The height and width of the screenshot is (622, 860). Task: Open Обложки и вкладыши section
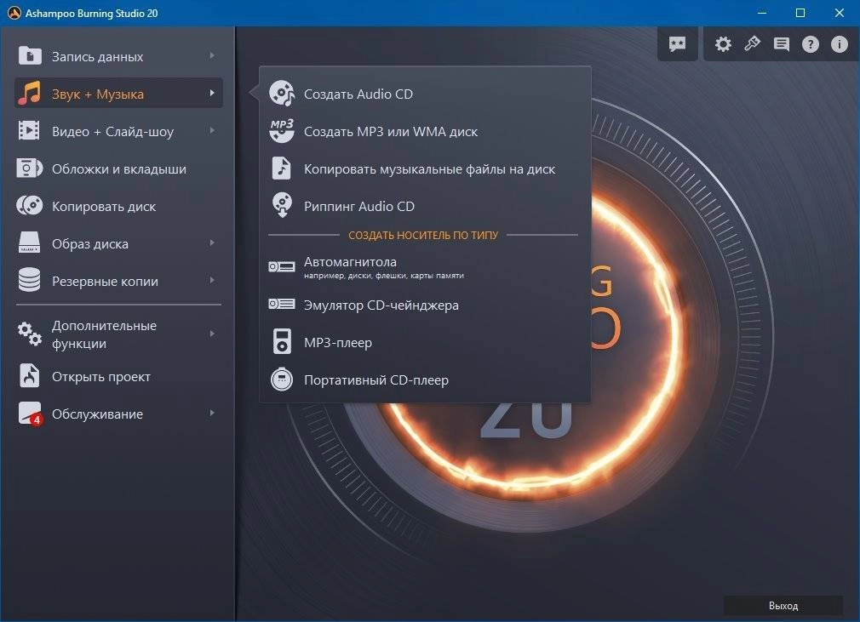[118, 168]
